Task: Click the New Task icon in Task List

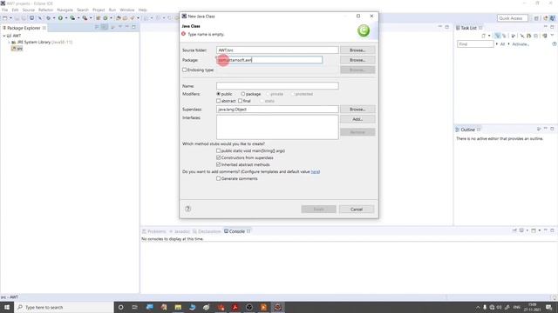Action: (x=484, y=36)
